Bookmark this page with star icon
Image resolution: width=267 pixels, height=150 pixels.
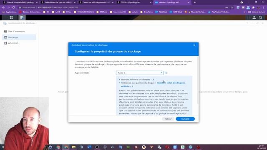(x=232, y=7)
